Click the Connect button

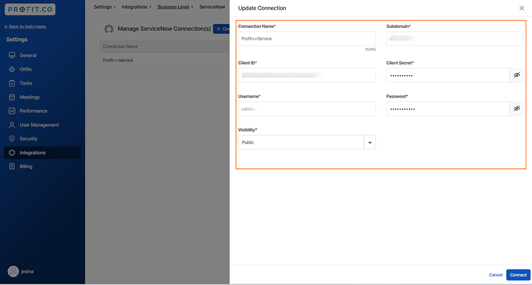(x=518, y=275)
